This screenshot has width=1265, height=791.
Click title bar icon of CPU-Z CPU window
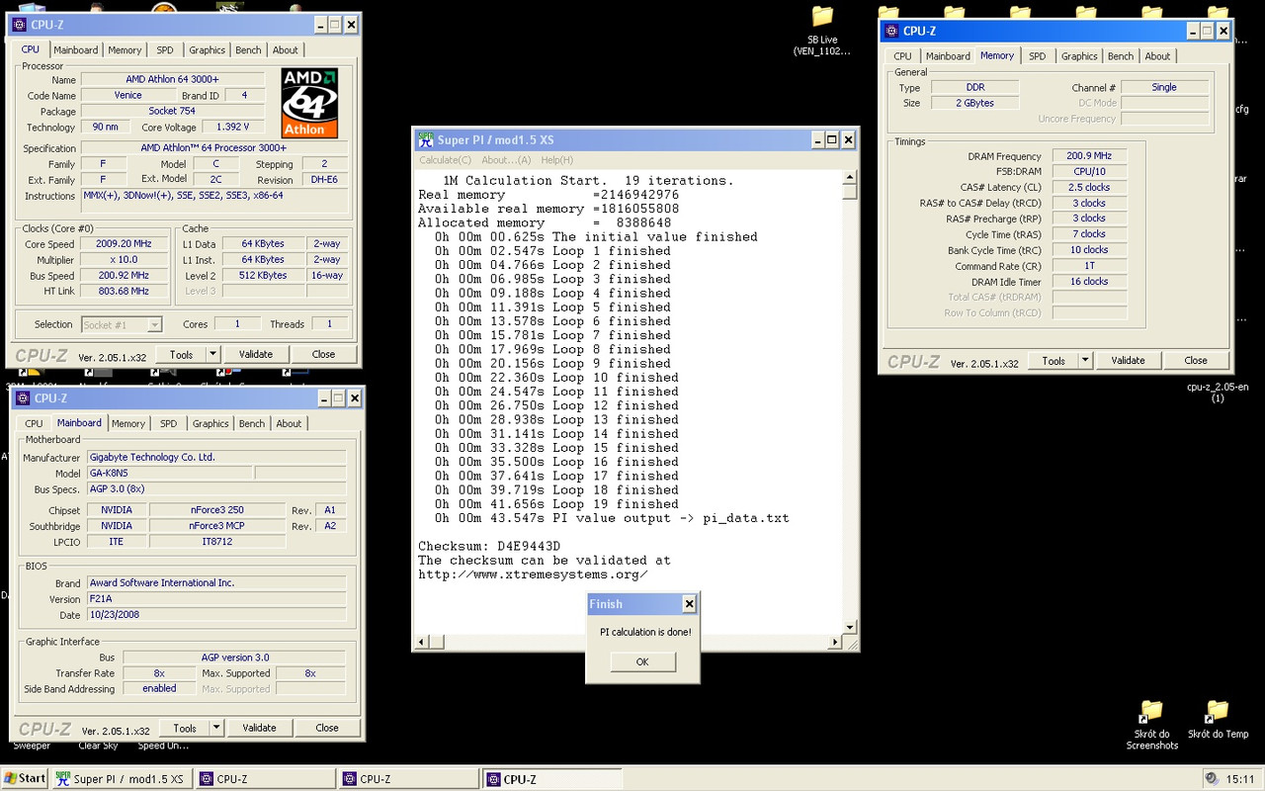20,25
